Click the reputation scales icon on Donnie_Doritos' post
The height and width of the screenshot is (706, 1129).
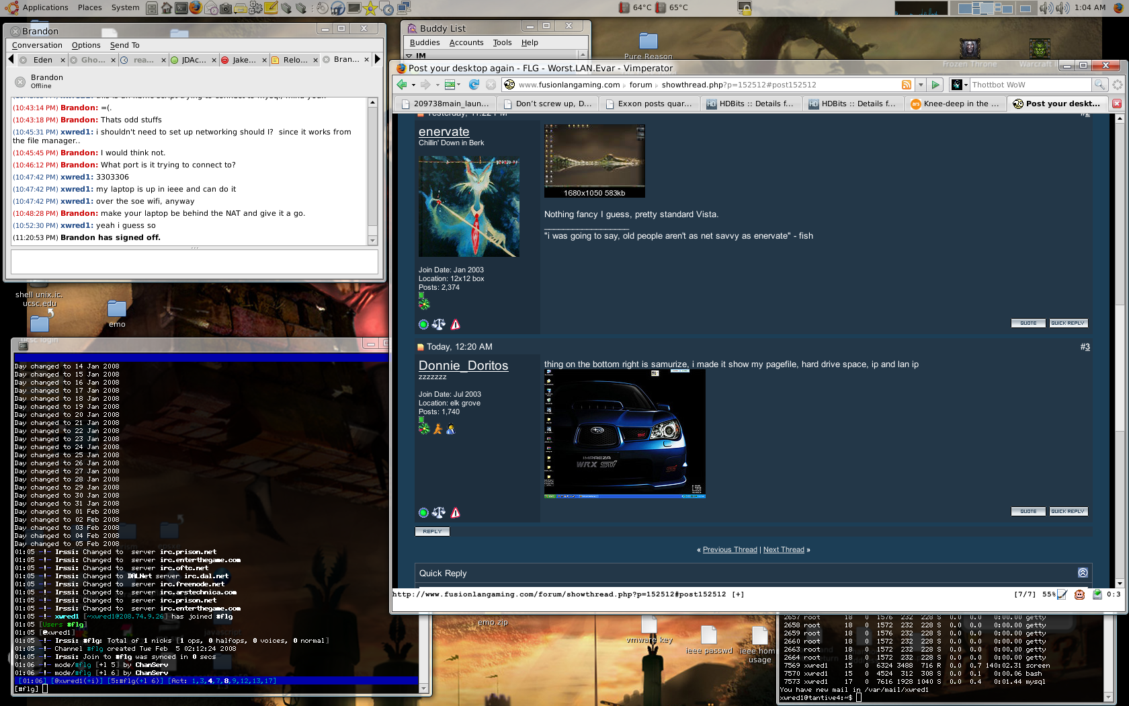coord(439,513)
